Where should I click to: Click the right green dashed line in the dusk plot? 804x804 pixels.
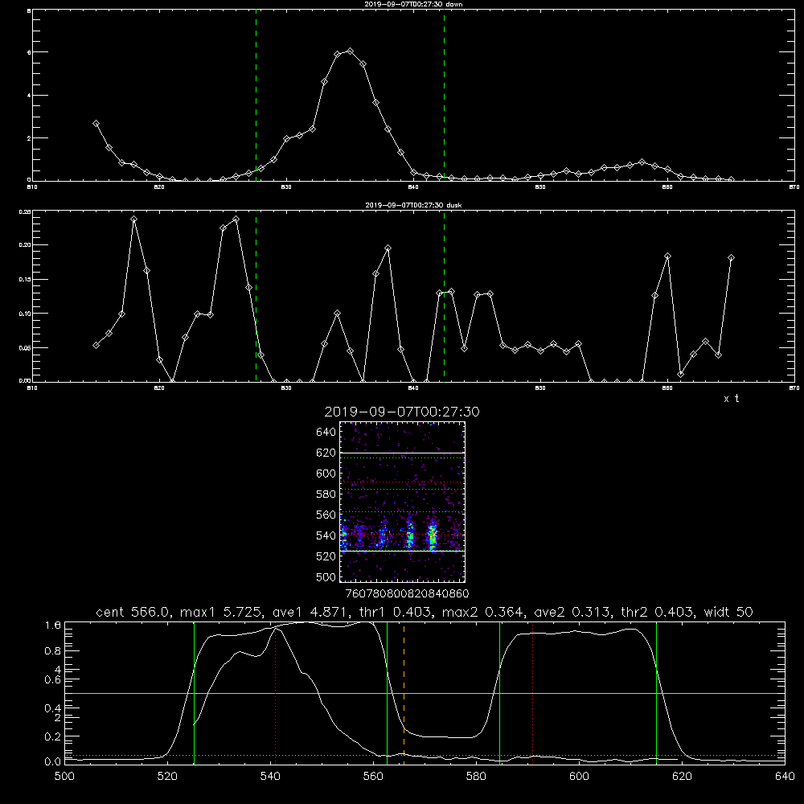(444, 297)
